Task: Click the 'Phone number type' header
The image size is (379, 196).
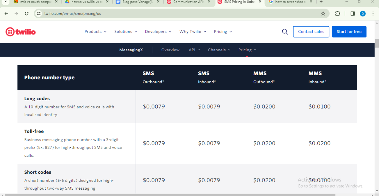Action: pyautogui.click(x=49, y=77)
